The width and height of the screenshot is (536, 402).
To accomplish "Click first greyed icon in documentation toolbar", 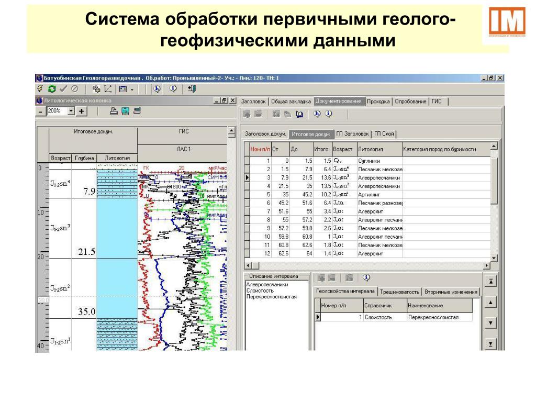I will (247, 114).
